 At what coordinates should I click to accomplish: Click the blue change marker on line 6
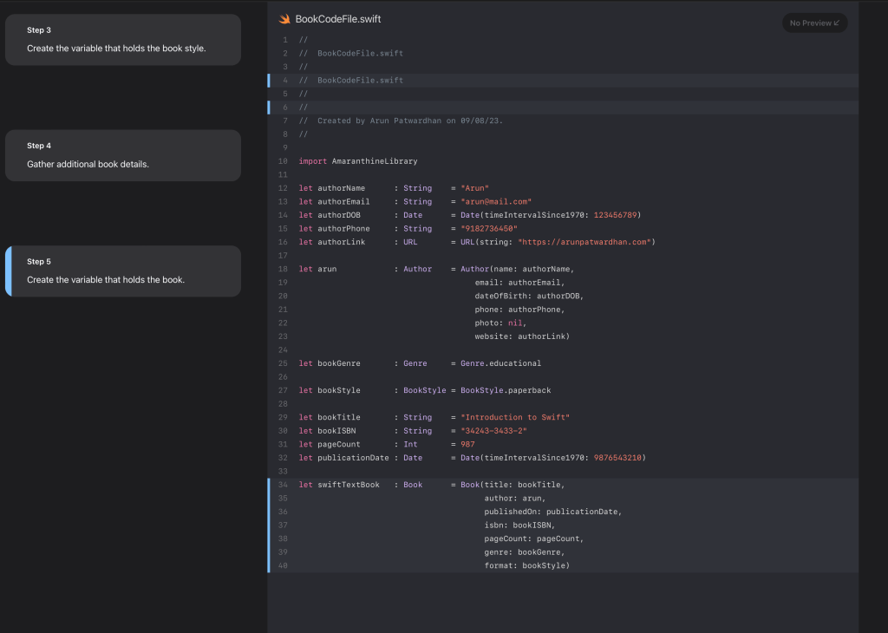(270, 108)
